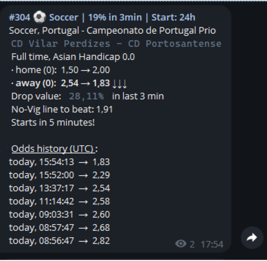Click the Full time, Asian Handicap 0.0 line
267x261 pixels.
click(73, 57)
